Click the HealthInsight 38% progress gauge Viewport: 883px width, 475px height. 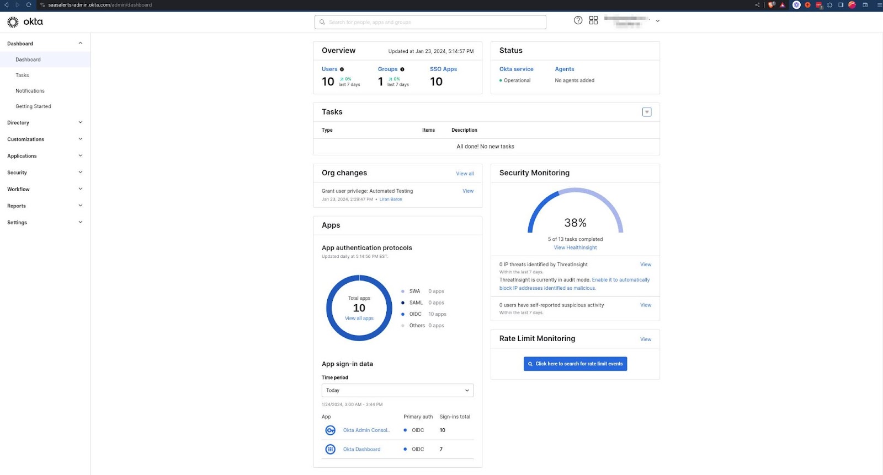point(575,210)
